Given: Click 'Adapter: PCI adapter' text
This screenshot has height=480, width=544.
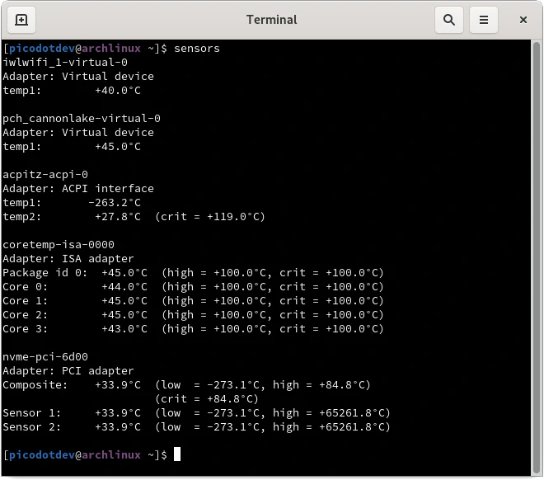Looking at the screenshot, I should click(x=68, y=370).
